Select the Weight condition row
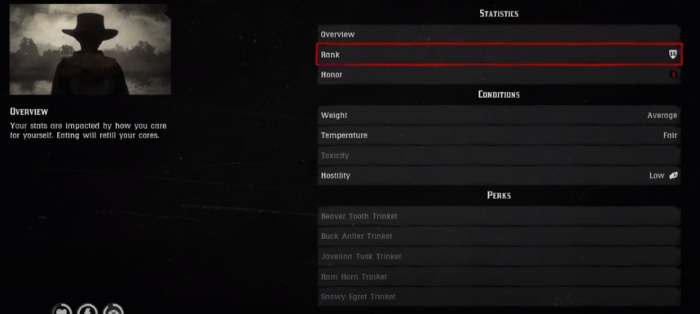The image size is (700, 314). [499, 115]
